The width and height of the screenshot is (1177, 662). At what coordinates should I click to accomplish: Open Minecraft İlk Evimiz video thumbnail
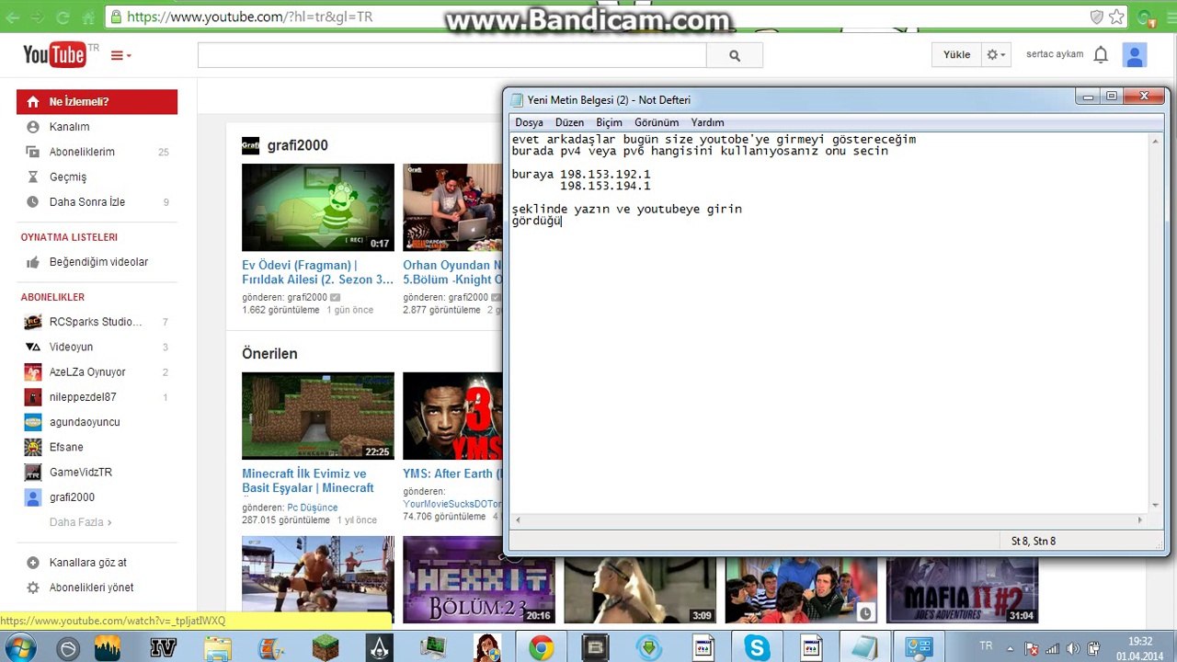pyautogui.click(x=318, y=416)
